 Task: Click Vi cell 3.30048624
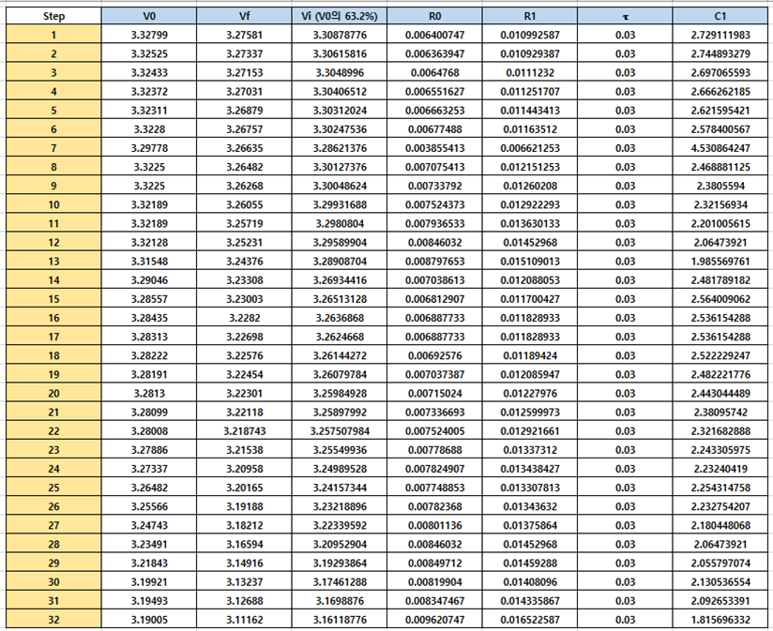point(340,187)
